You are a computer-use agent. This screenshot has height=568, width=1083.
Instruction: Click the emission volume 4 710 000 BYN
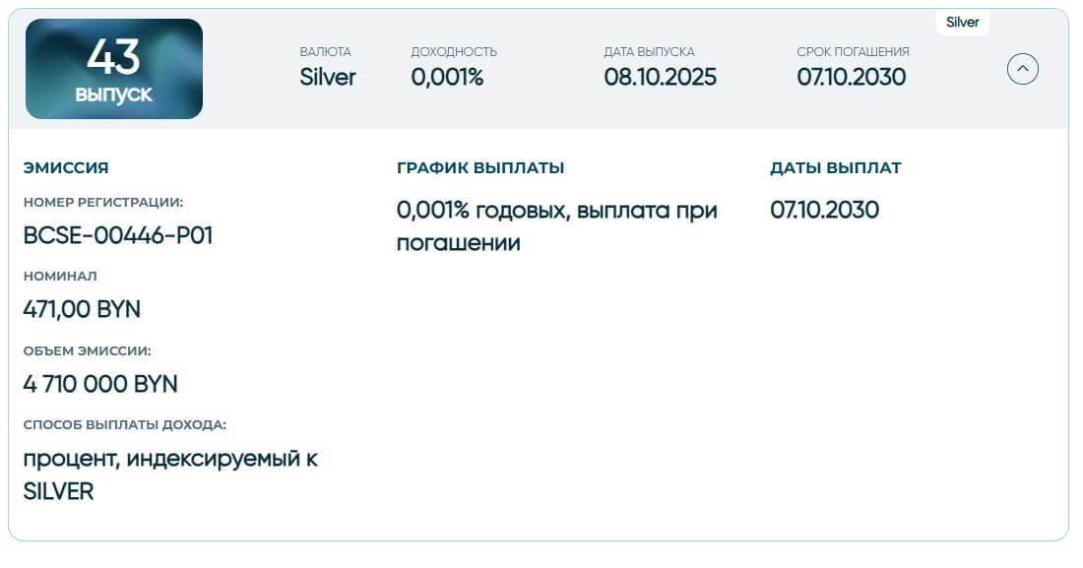click(x=100, y=384)
